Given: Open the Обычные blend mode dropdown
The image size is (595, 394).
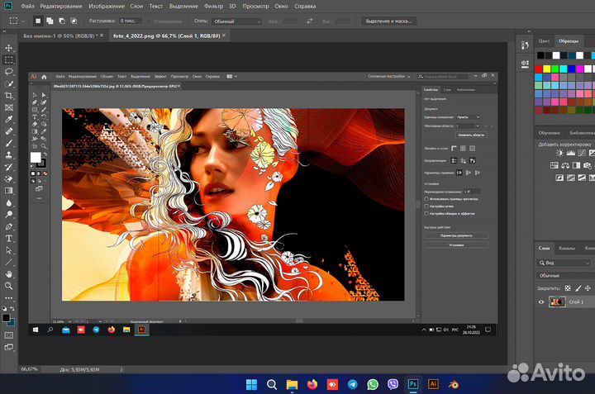Looking at the screenshot, I should pos(567,274).
